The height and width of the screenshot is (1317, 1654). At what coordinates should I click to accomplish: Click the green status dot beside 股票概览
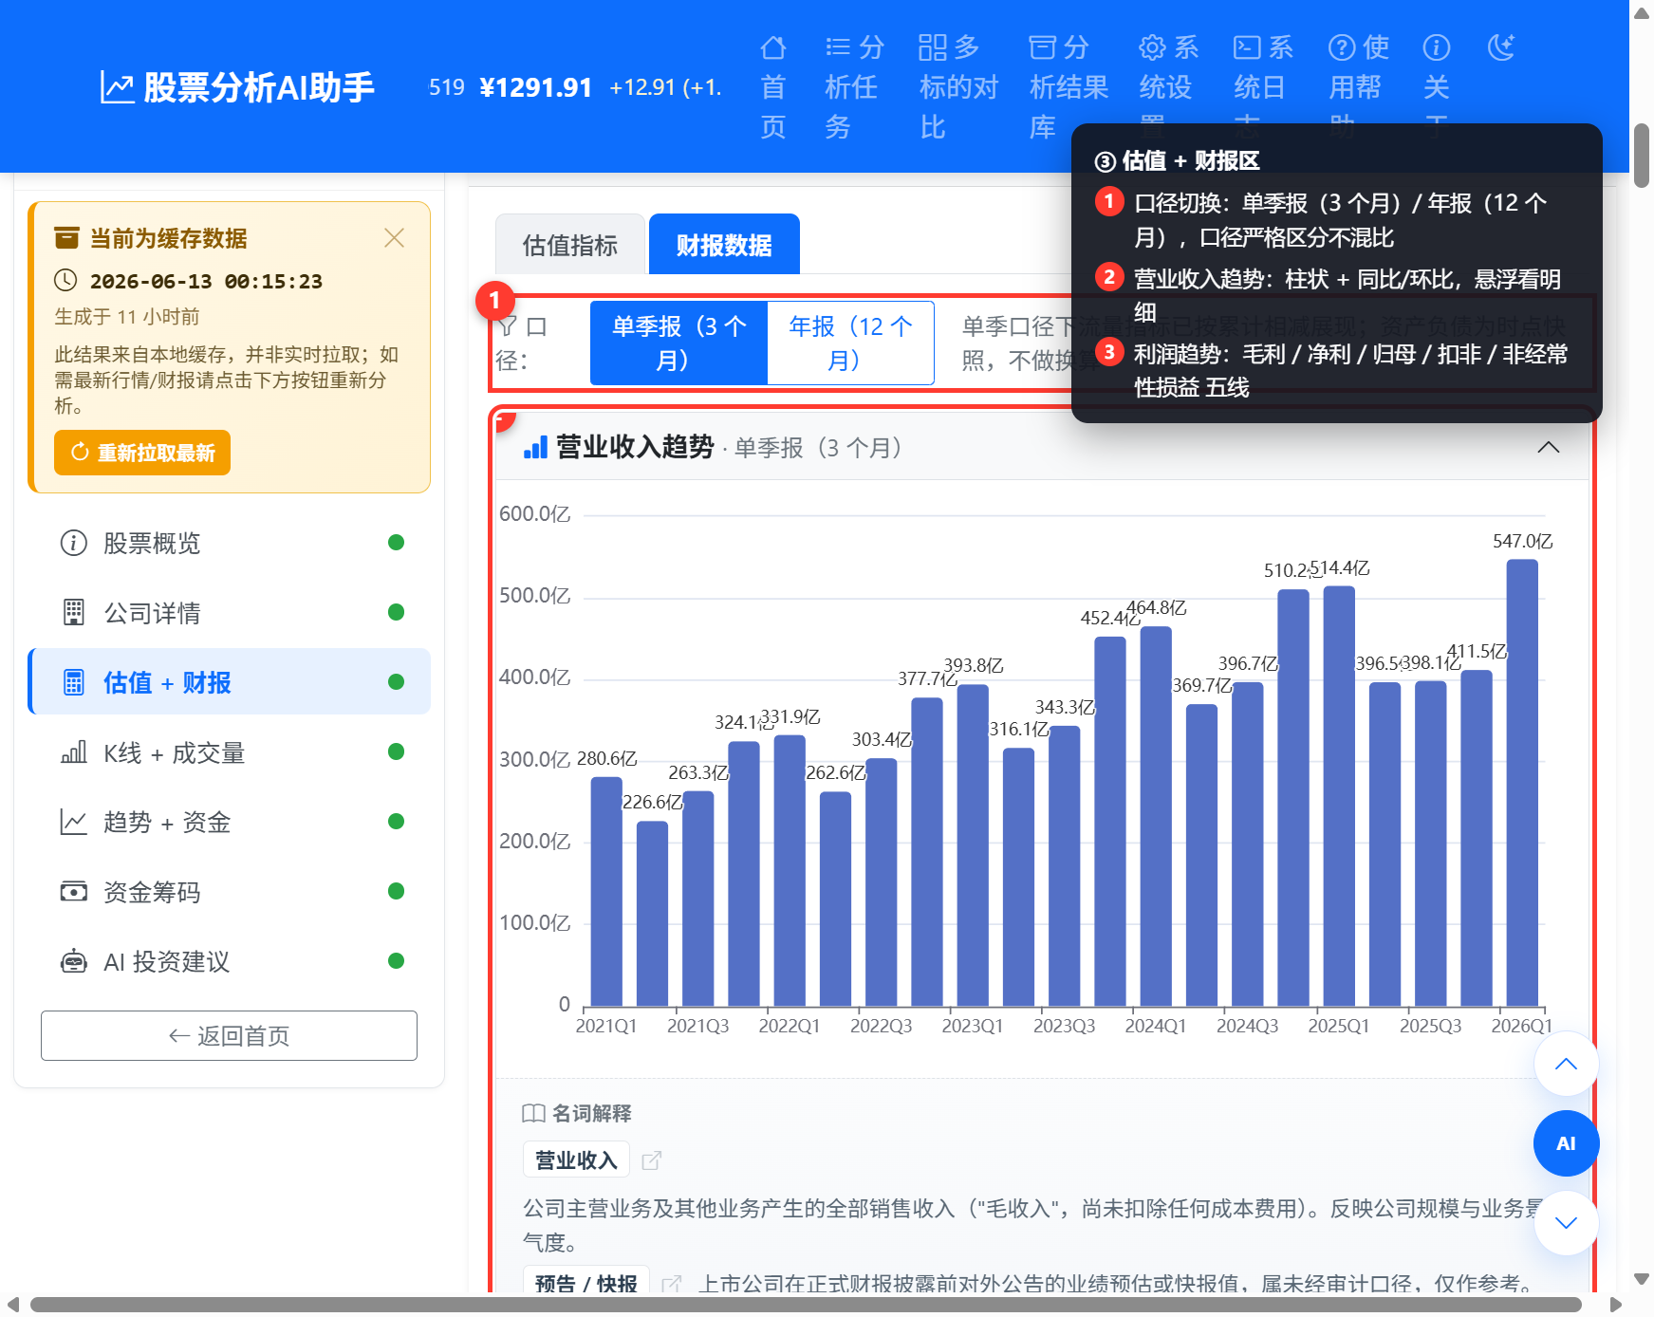pyautogui.click(x=397, y=543)
